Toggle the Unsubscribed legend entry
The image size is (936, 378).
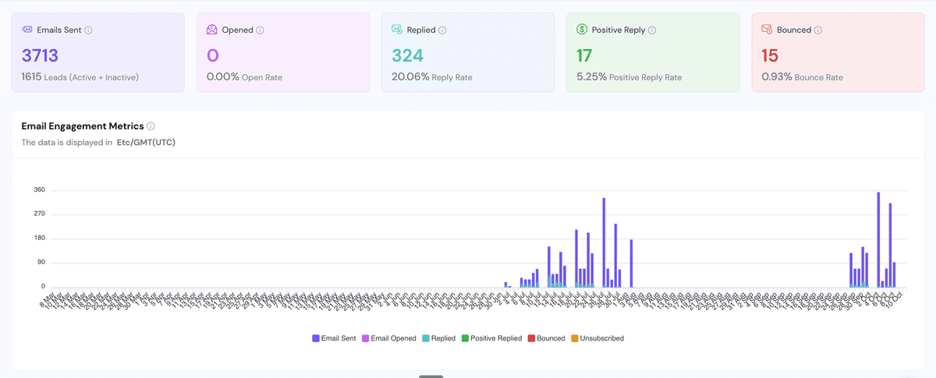[597, 338]
